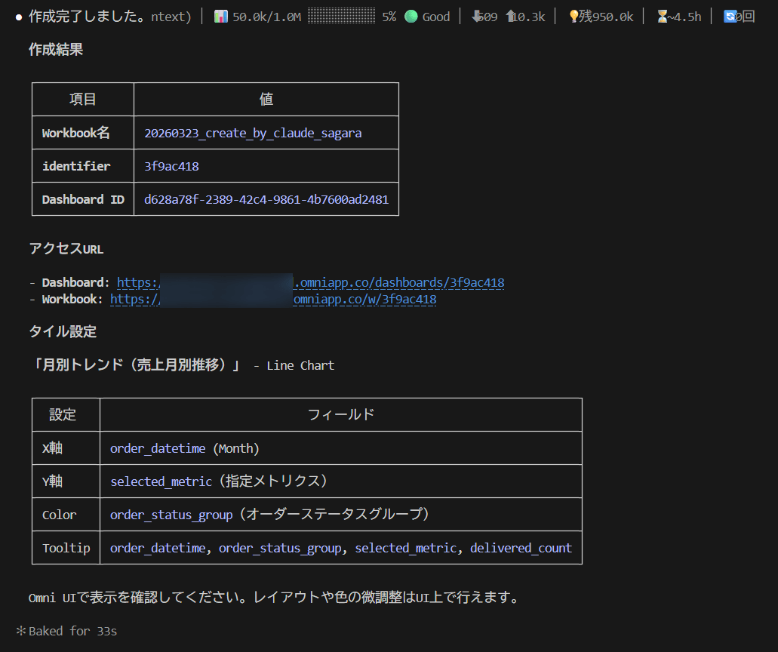Click the up arrow output tokens icon
Screen dimensions: 778x652
point(510,17)
